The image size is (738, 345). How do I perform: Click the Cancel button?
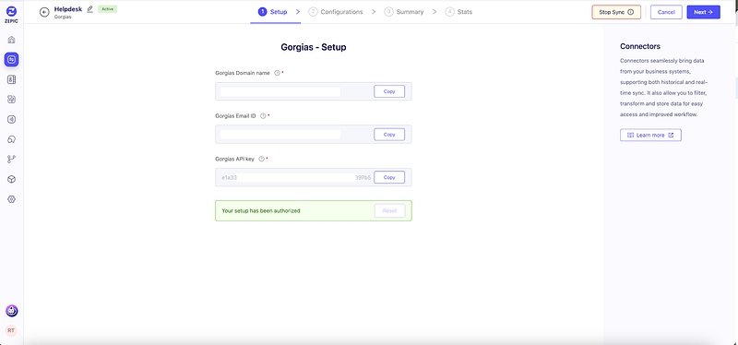[x=666, y=12]
